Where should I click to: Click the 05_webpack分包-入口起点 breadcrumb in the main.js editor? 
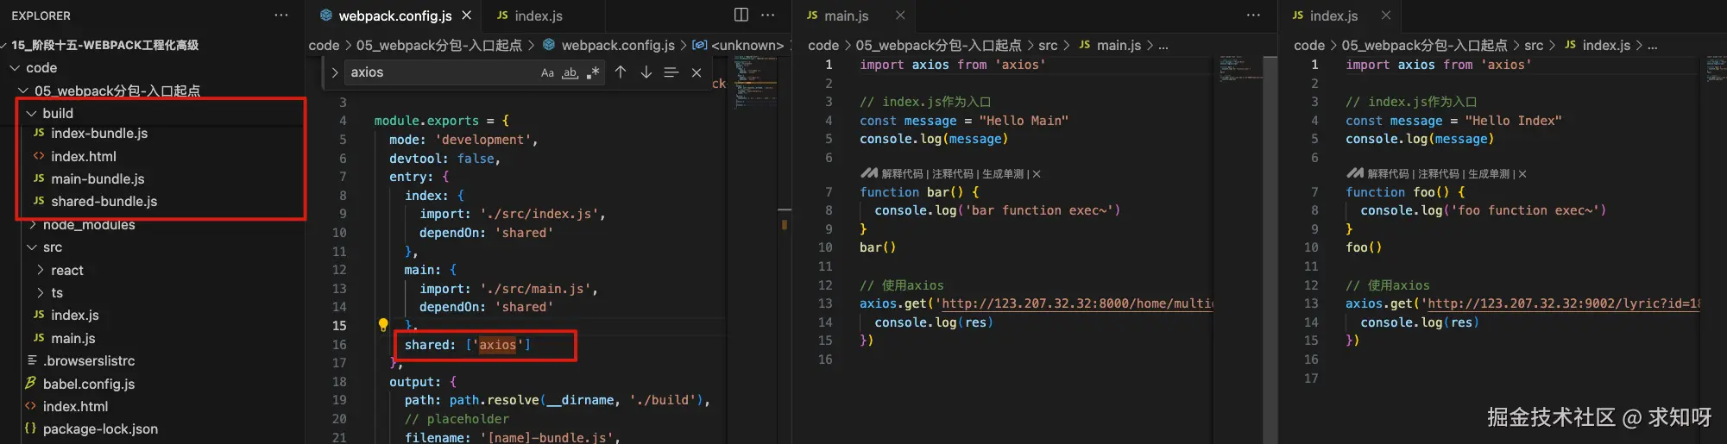point(938,46)
